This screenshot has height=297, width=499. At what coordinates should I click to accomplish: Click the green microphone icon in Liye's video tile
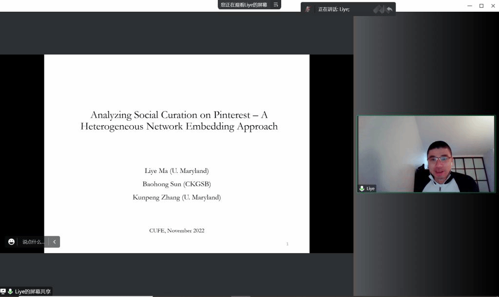coord(362,188)
